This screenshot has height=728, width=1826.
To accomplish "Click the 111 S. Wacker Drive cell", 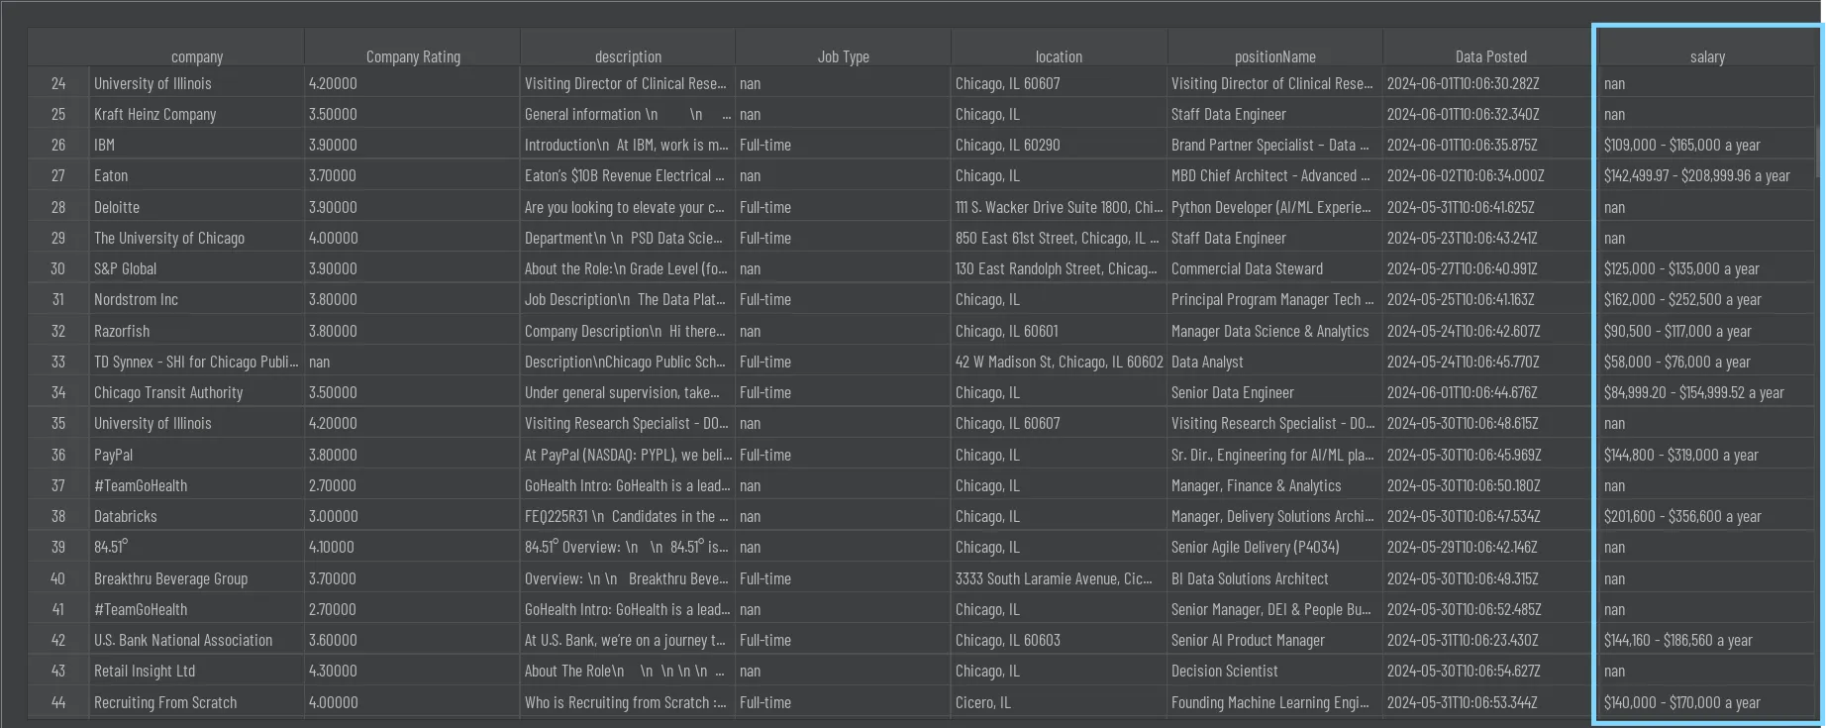I will tap(1059, 207).
